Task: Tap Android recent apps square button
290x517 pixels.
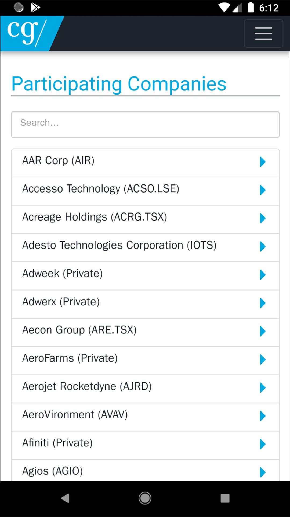Action: [225, 498]
